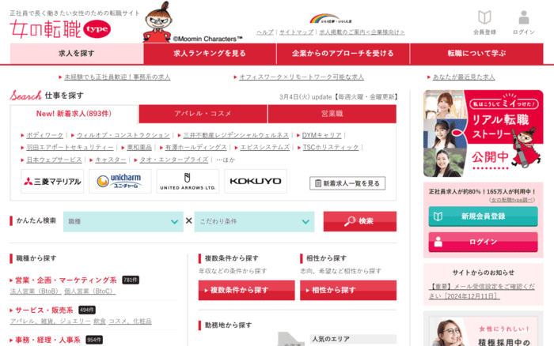Screen dimensions: 554x346
Task: Click the アパレル、雑貨、ジュエリー link
Action: (x=50, y=322)
